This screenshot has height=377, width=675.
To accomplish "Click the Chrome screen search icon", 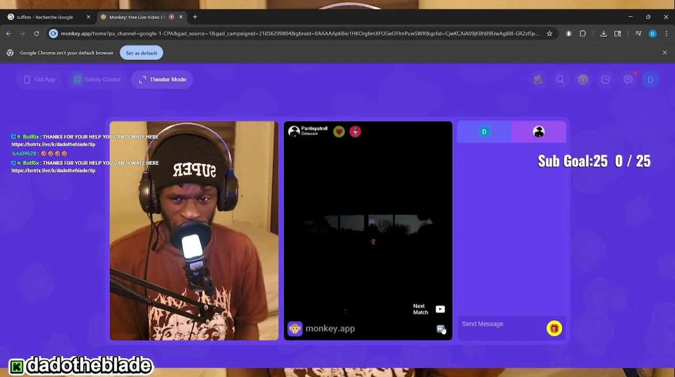I will [618, 34].
